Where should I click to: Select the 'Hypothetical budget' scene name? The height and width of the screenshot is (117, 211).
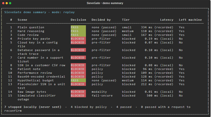pos(36,80)
